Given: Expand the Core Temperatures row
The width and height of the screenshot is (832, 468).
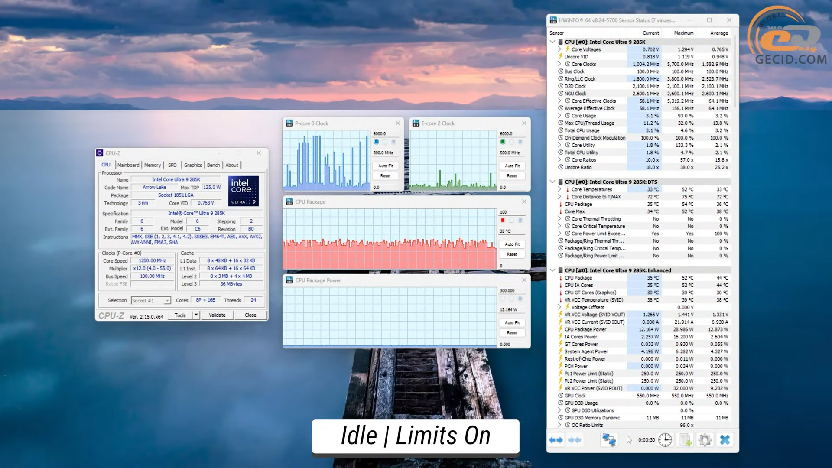Looking at the screenshot, I should click(559, 189).
